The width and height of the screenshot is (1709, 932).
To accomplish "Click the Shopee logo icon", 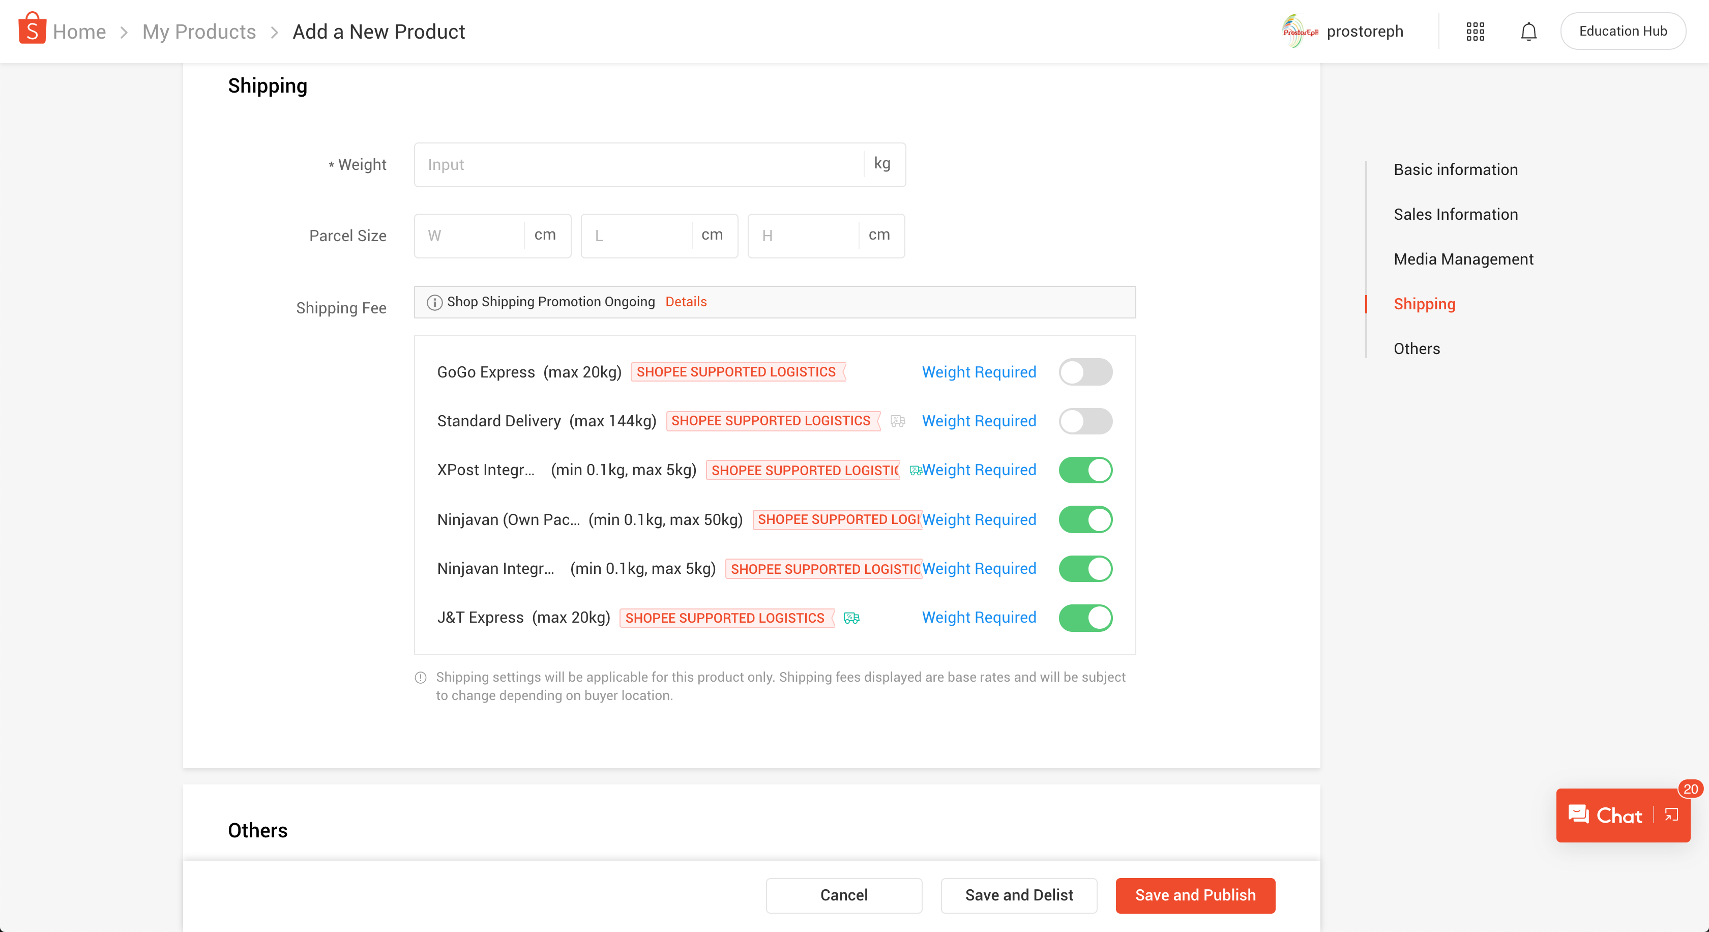I will [x=32, y=29].
